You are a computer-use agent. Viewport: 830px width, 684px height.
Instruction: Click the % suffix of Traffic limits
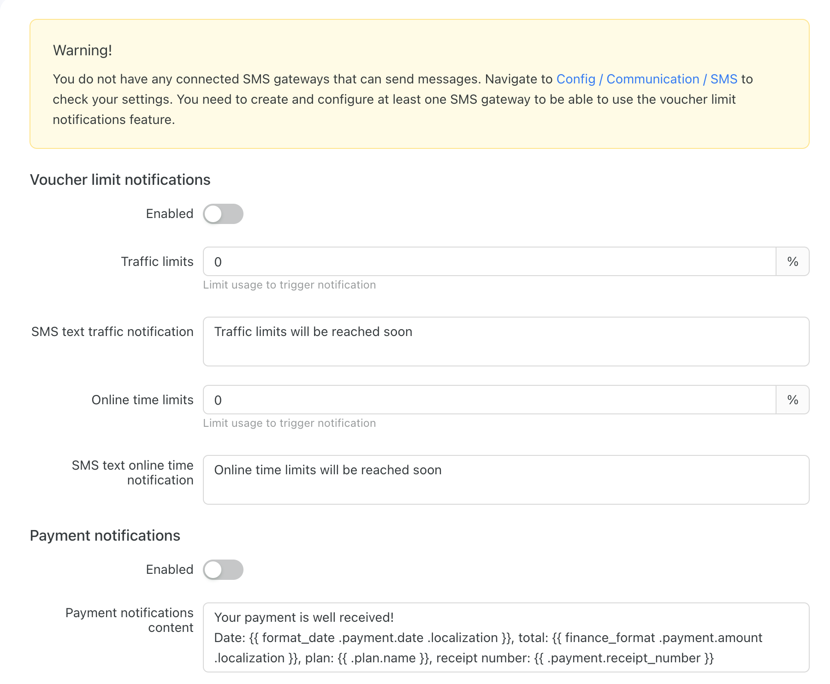(793, 261)
